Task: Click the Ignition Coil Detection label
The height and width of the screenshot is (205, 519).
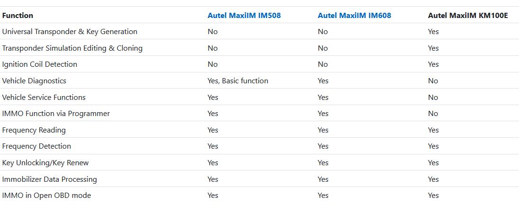Action: tap(39, 64)
